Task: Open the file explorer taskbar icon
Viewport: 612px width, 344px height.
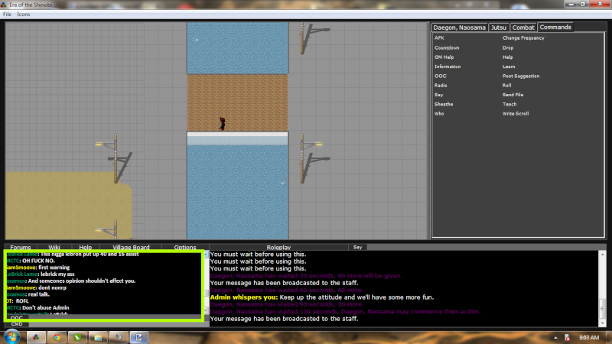Action: coord(98,337)
